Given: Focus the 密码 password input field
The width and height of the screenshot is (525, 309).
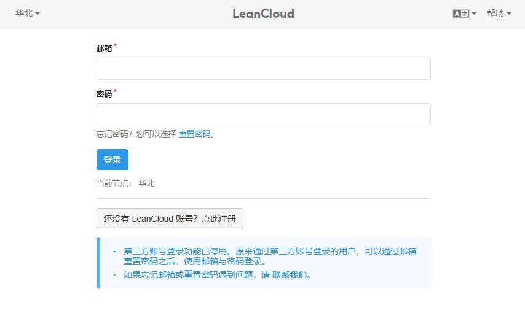Looking at the screenshot, I should point(264,114).
